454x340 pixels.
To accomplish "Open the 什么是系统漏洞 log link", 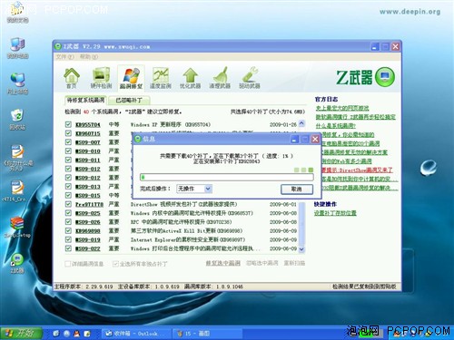I will pyautogui.click(x=336, y=126).
